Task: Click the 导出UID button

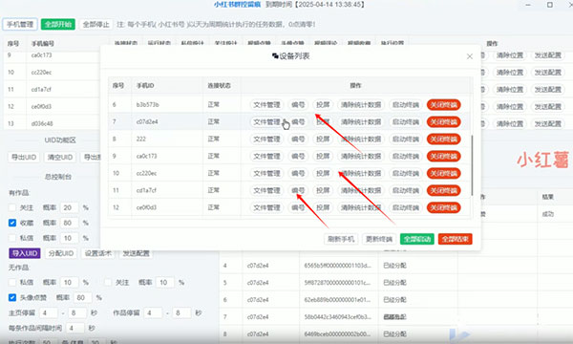Action: pos(24,158)
